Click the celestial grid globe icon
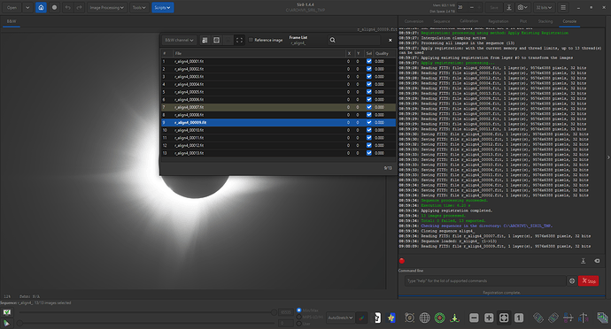 (x=425, y=318)
